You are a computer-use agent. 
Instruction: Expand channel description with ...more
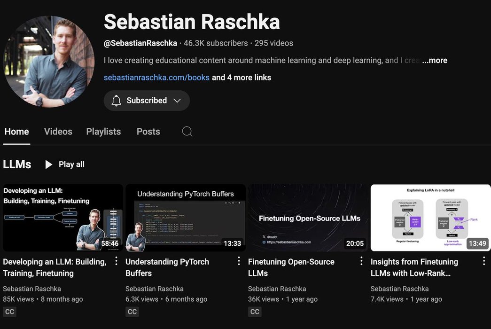(x=434, y=60)
